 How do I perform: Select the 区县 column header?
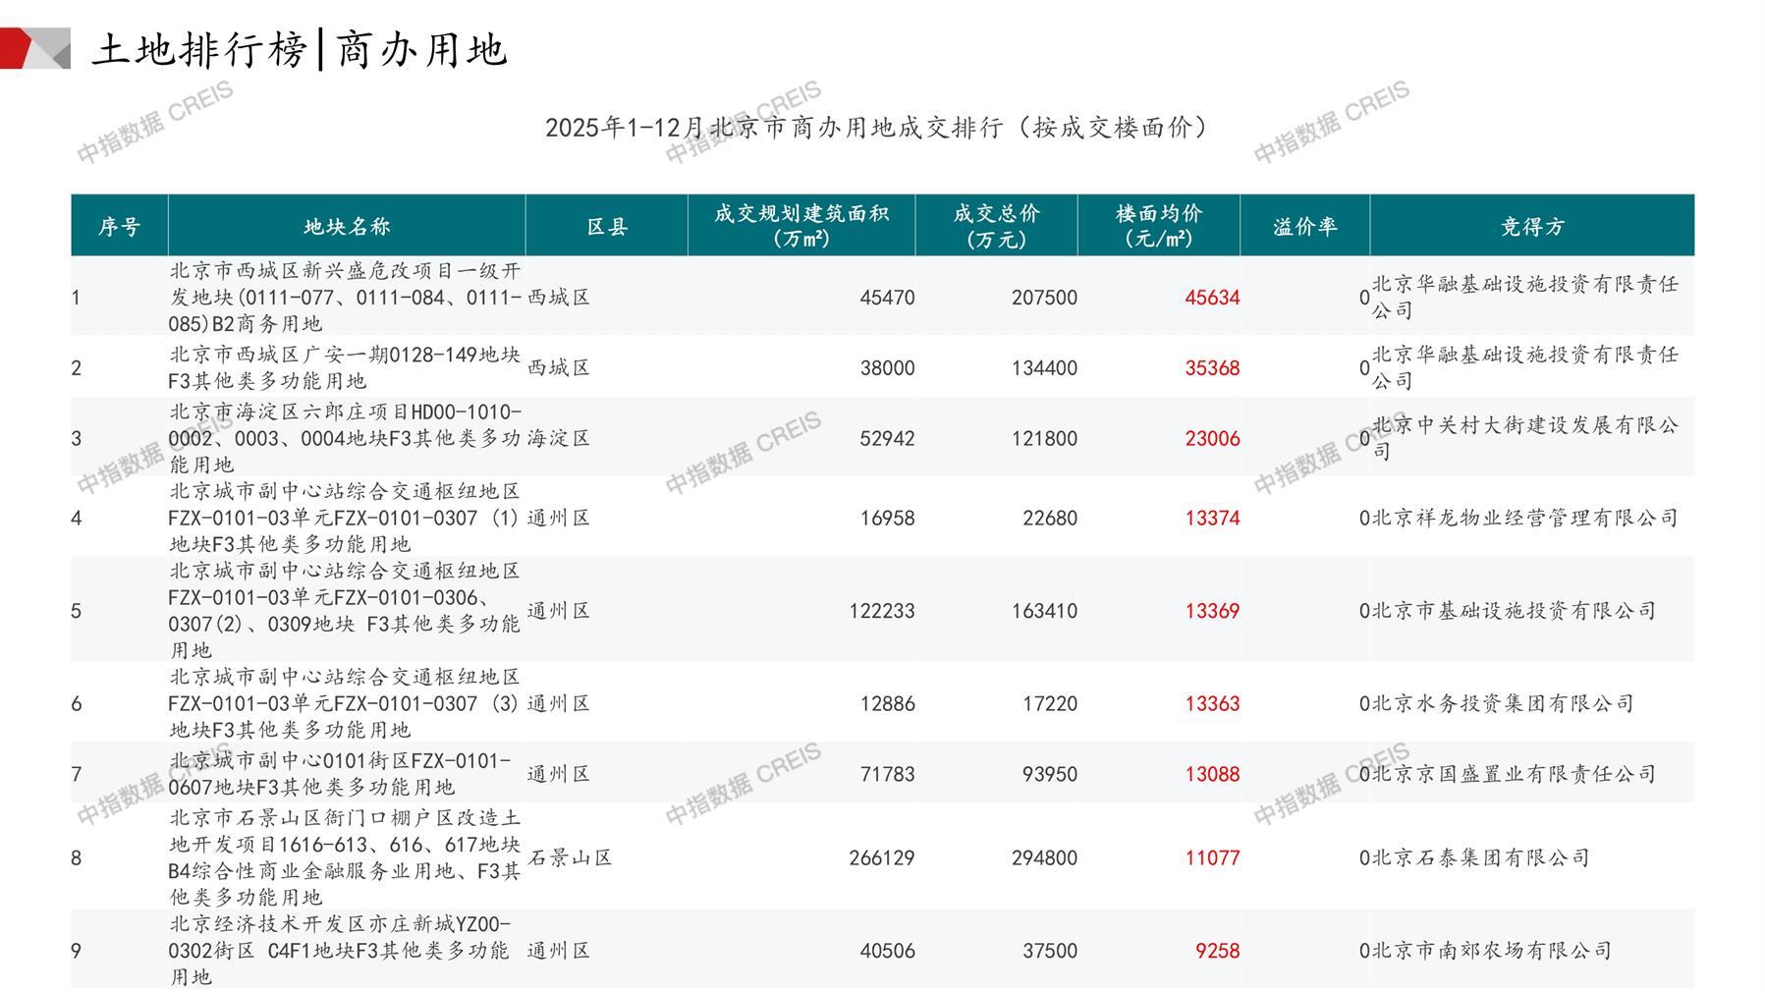(606, 227)
